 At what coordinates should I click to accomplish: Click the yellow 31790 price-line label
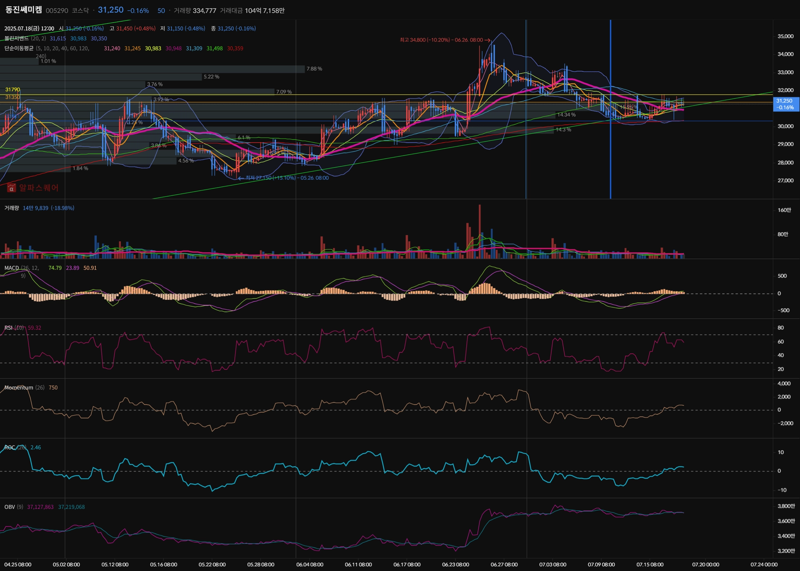point(12,89)
